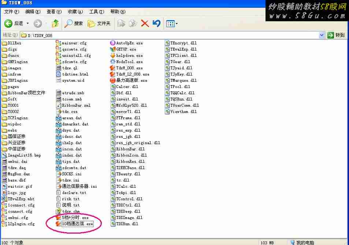The width and height of the screenshot is (349, 245).
Task: Select the DllRes folder icon
Action: click(4, 43)
